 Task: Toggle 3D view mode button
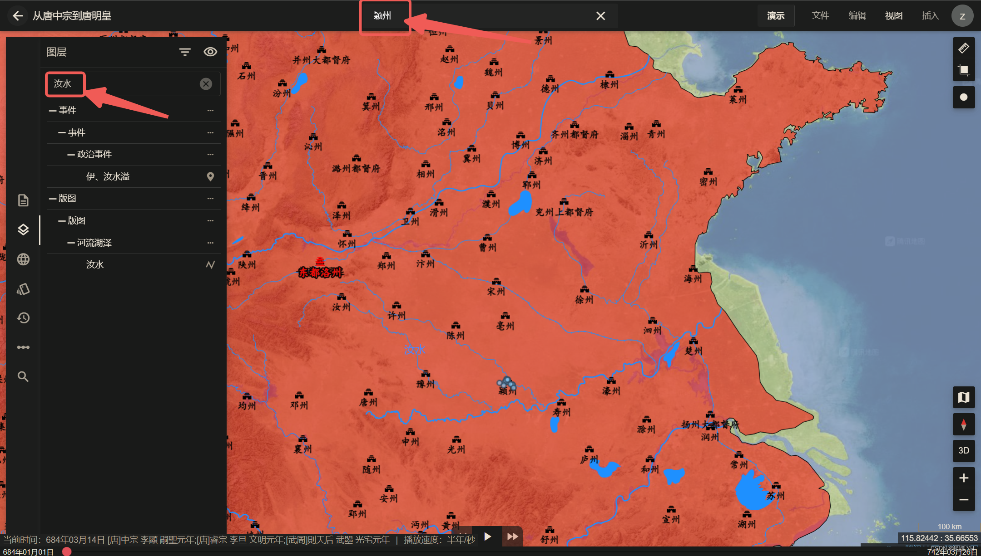963,450
